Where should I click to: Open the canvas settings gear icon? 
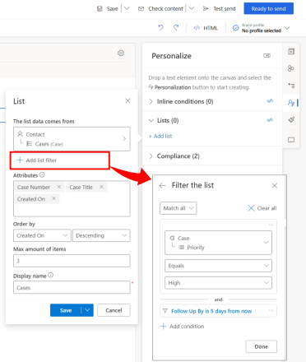(121, 53)
